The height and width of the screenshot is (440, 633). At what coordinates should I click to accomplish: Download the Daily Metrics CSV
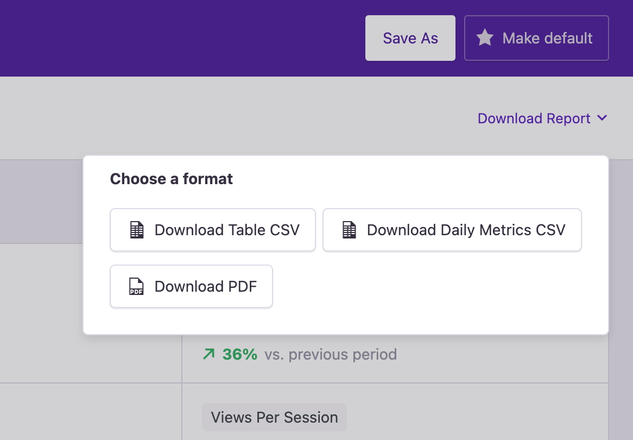coord(452,229)
